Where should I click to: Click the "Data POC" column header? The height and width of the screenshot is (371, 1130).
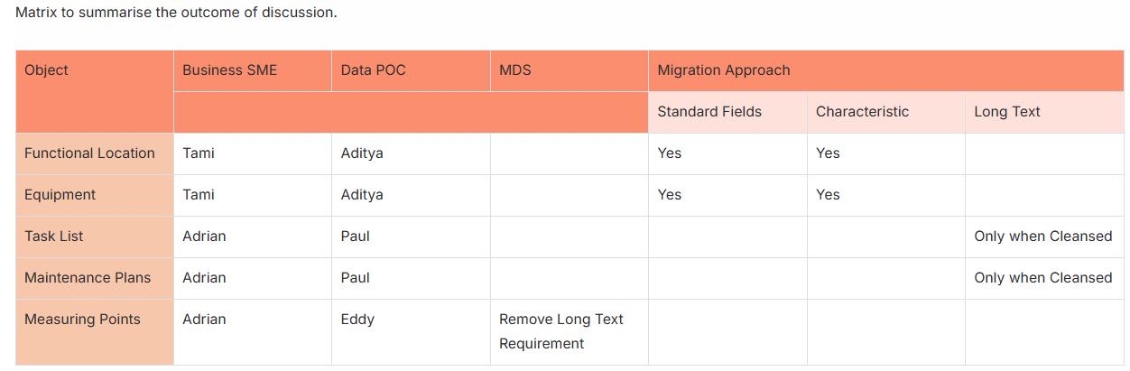click(x=373, y=70)
